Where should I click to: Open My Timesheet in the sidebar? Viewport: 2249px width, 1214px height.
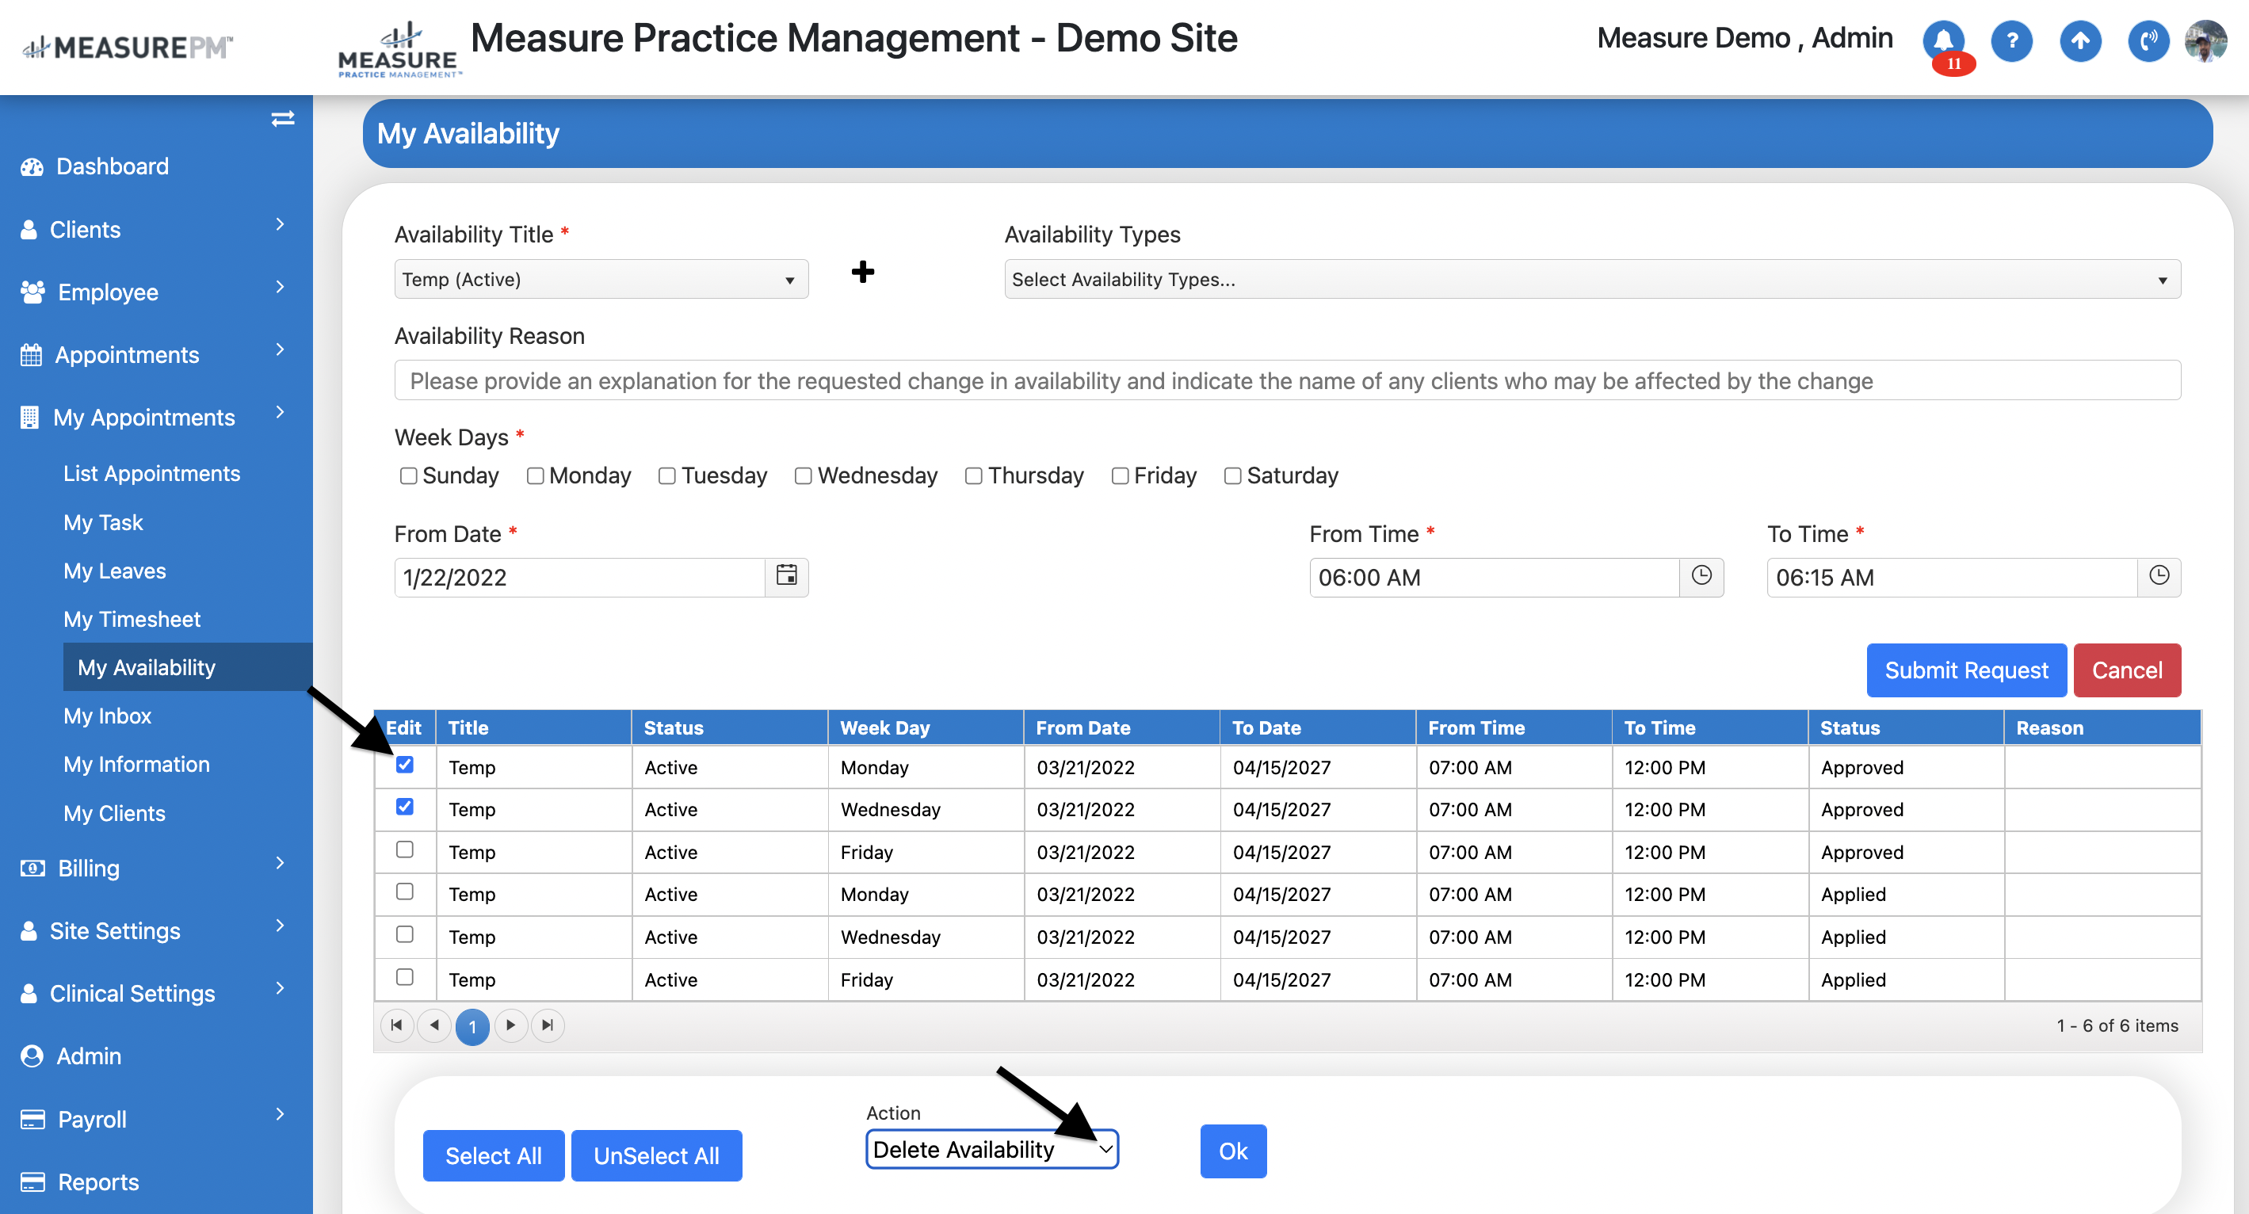(x=132, y=619)
